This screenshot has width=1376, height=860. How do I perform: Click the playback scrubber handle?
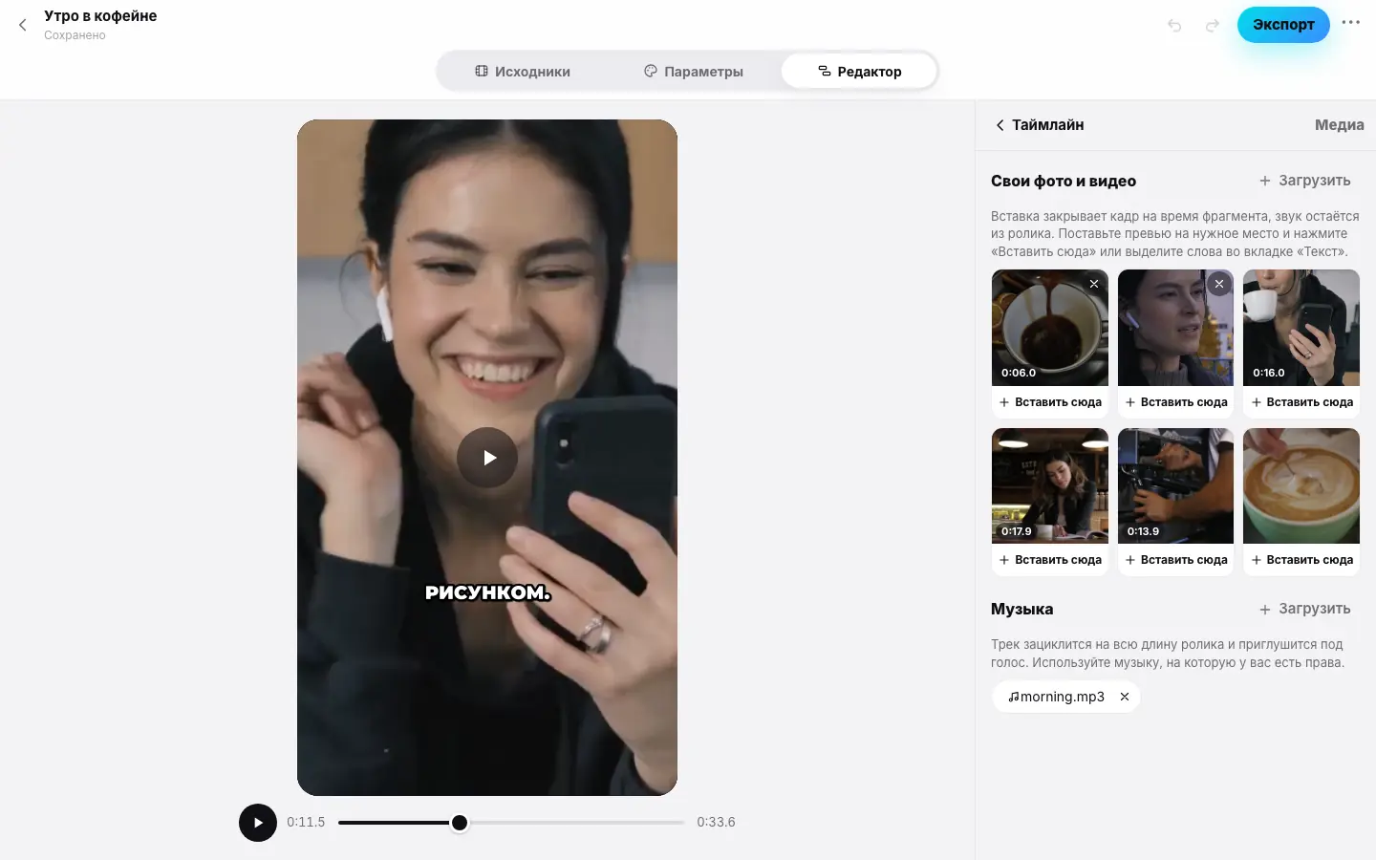(x=460, y=823)
